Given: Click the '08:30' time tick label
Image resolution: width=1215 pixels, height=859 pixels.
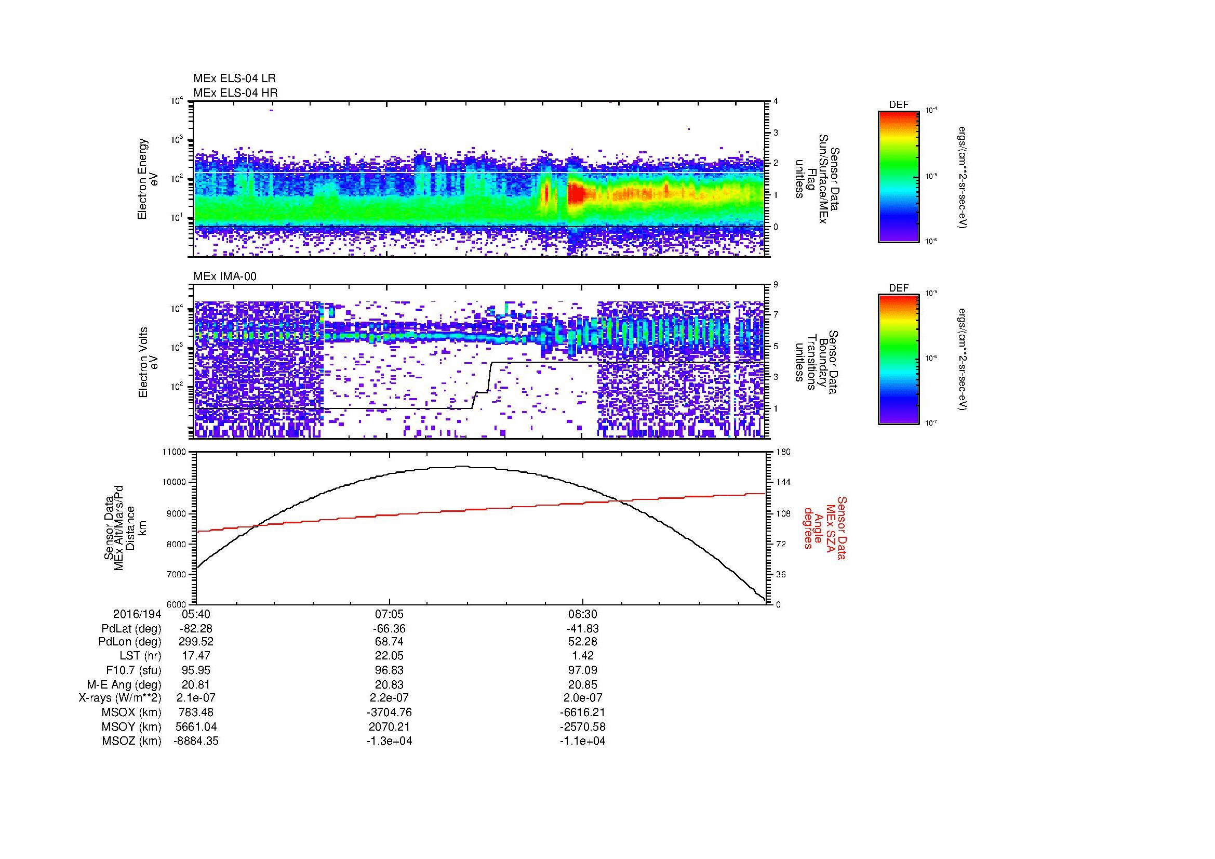Looking at the screenshot, I should (582, 614).
